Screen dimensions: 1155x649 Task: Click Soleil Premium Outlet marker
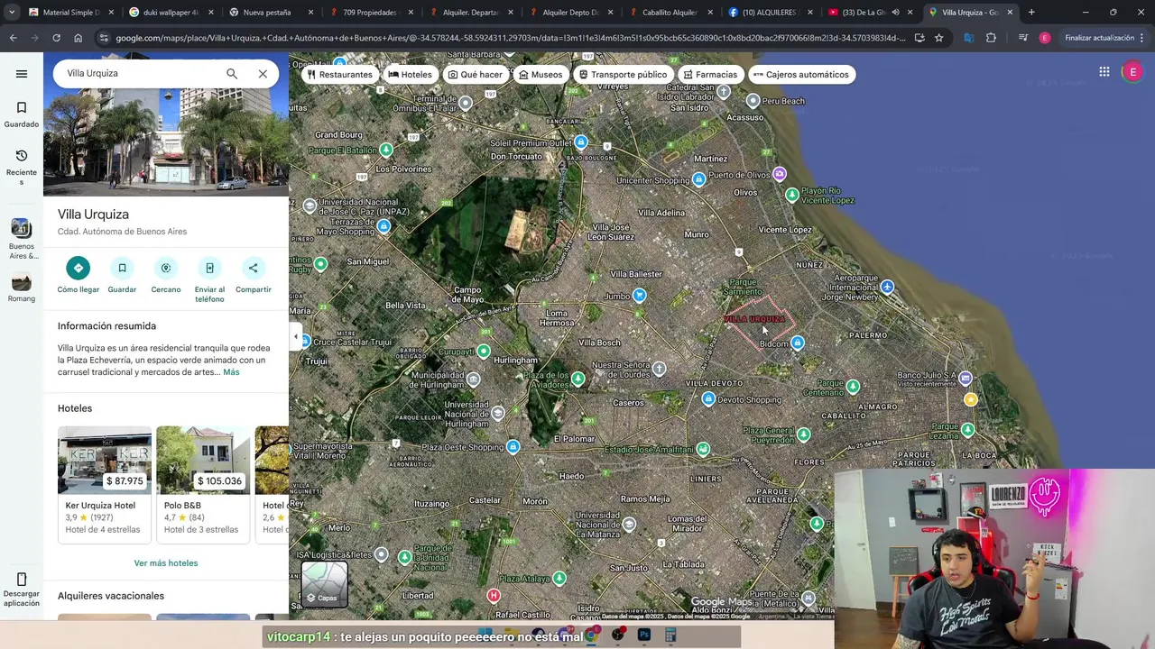[581, 142]
